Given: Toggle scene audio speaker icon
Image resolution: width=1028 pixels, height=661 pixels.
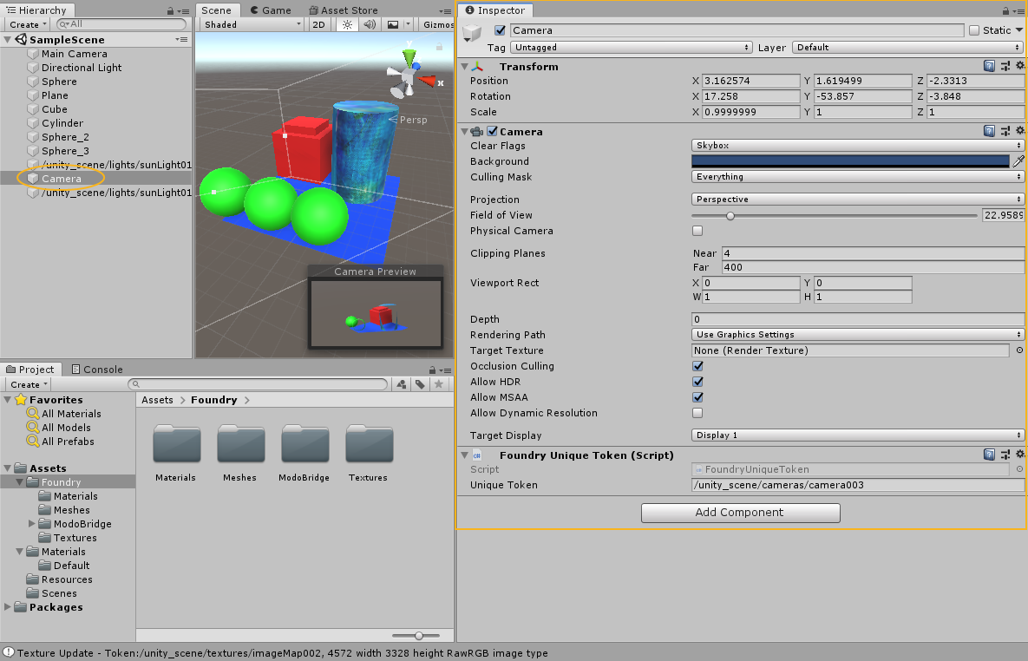Looking at the screenshot, I should [x=370, y=25].
